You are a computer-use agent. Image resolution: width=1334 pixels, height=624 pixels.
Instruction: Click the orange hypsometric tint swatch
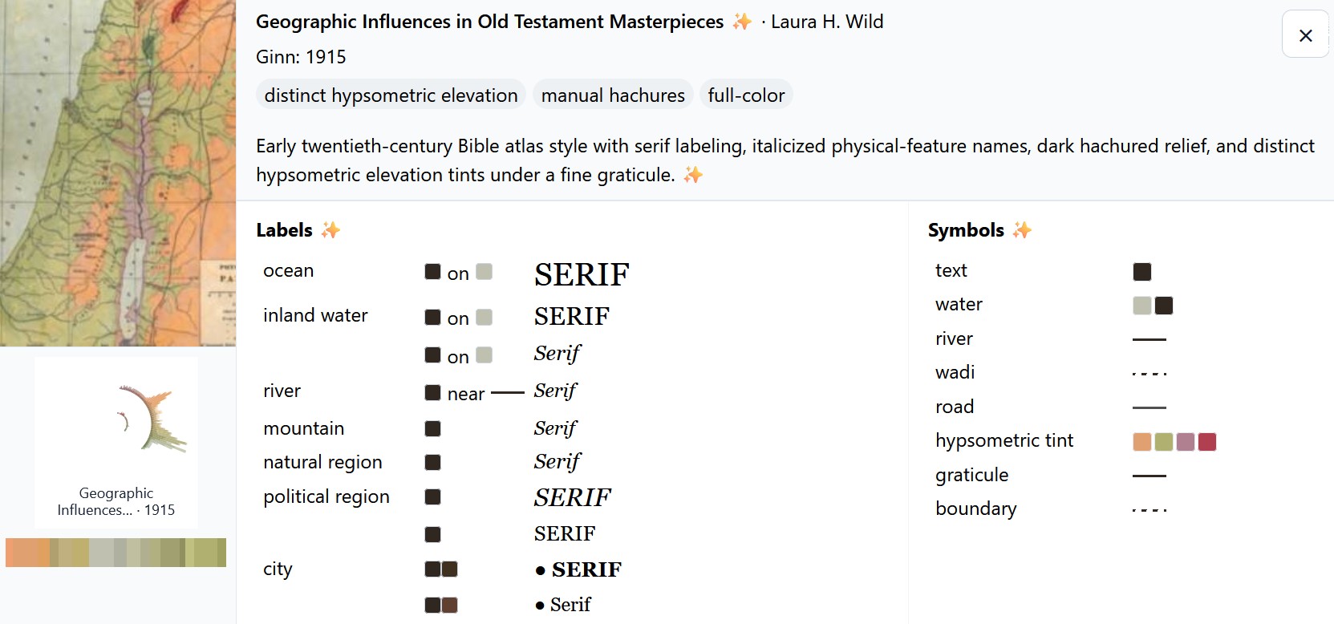1142,442
